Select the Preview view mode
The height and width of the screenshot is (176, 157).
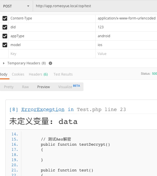click(44, 87)
